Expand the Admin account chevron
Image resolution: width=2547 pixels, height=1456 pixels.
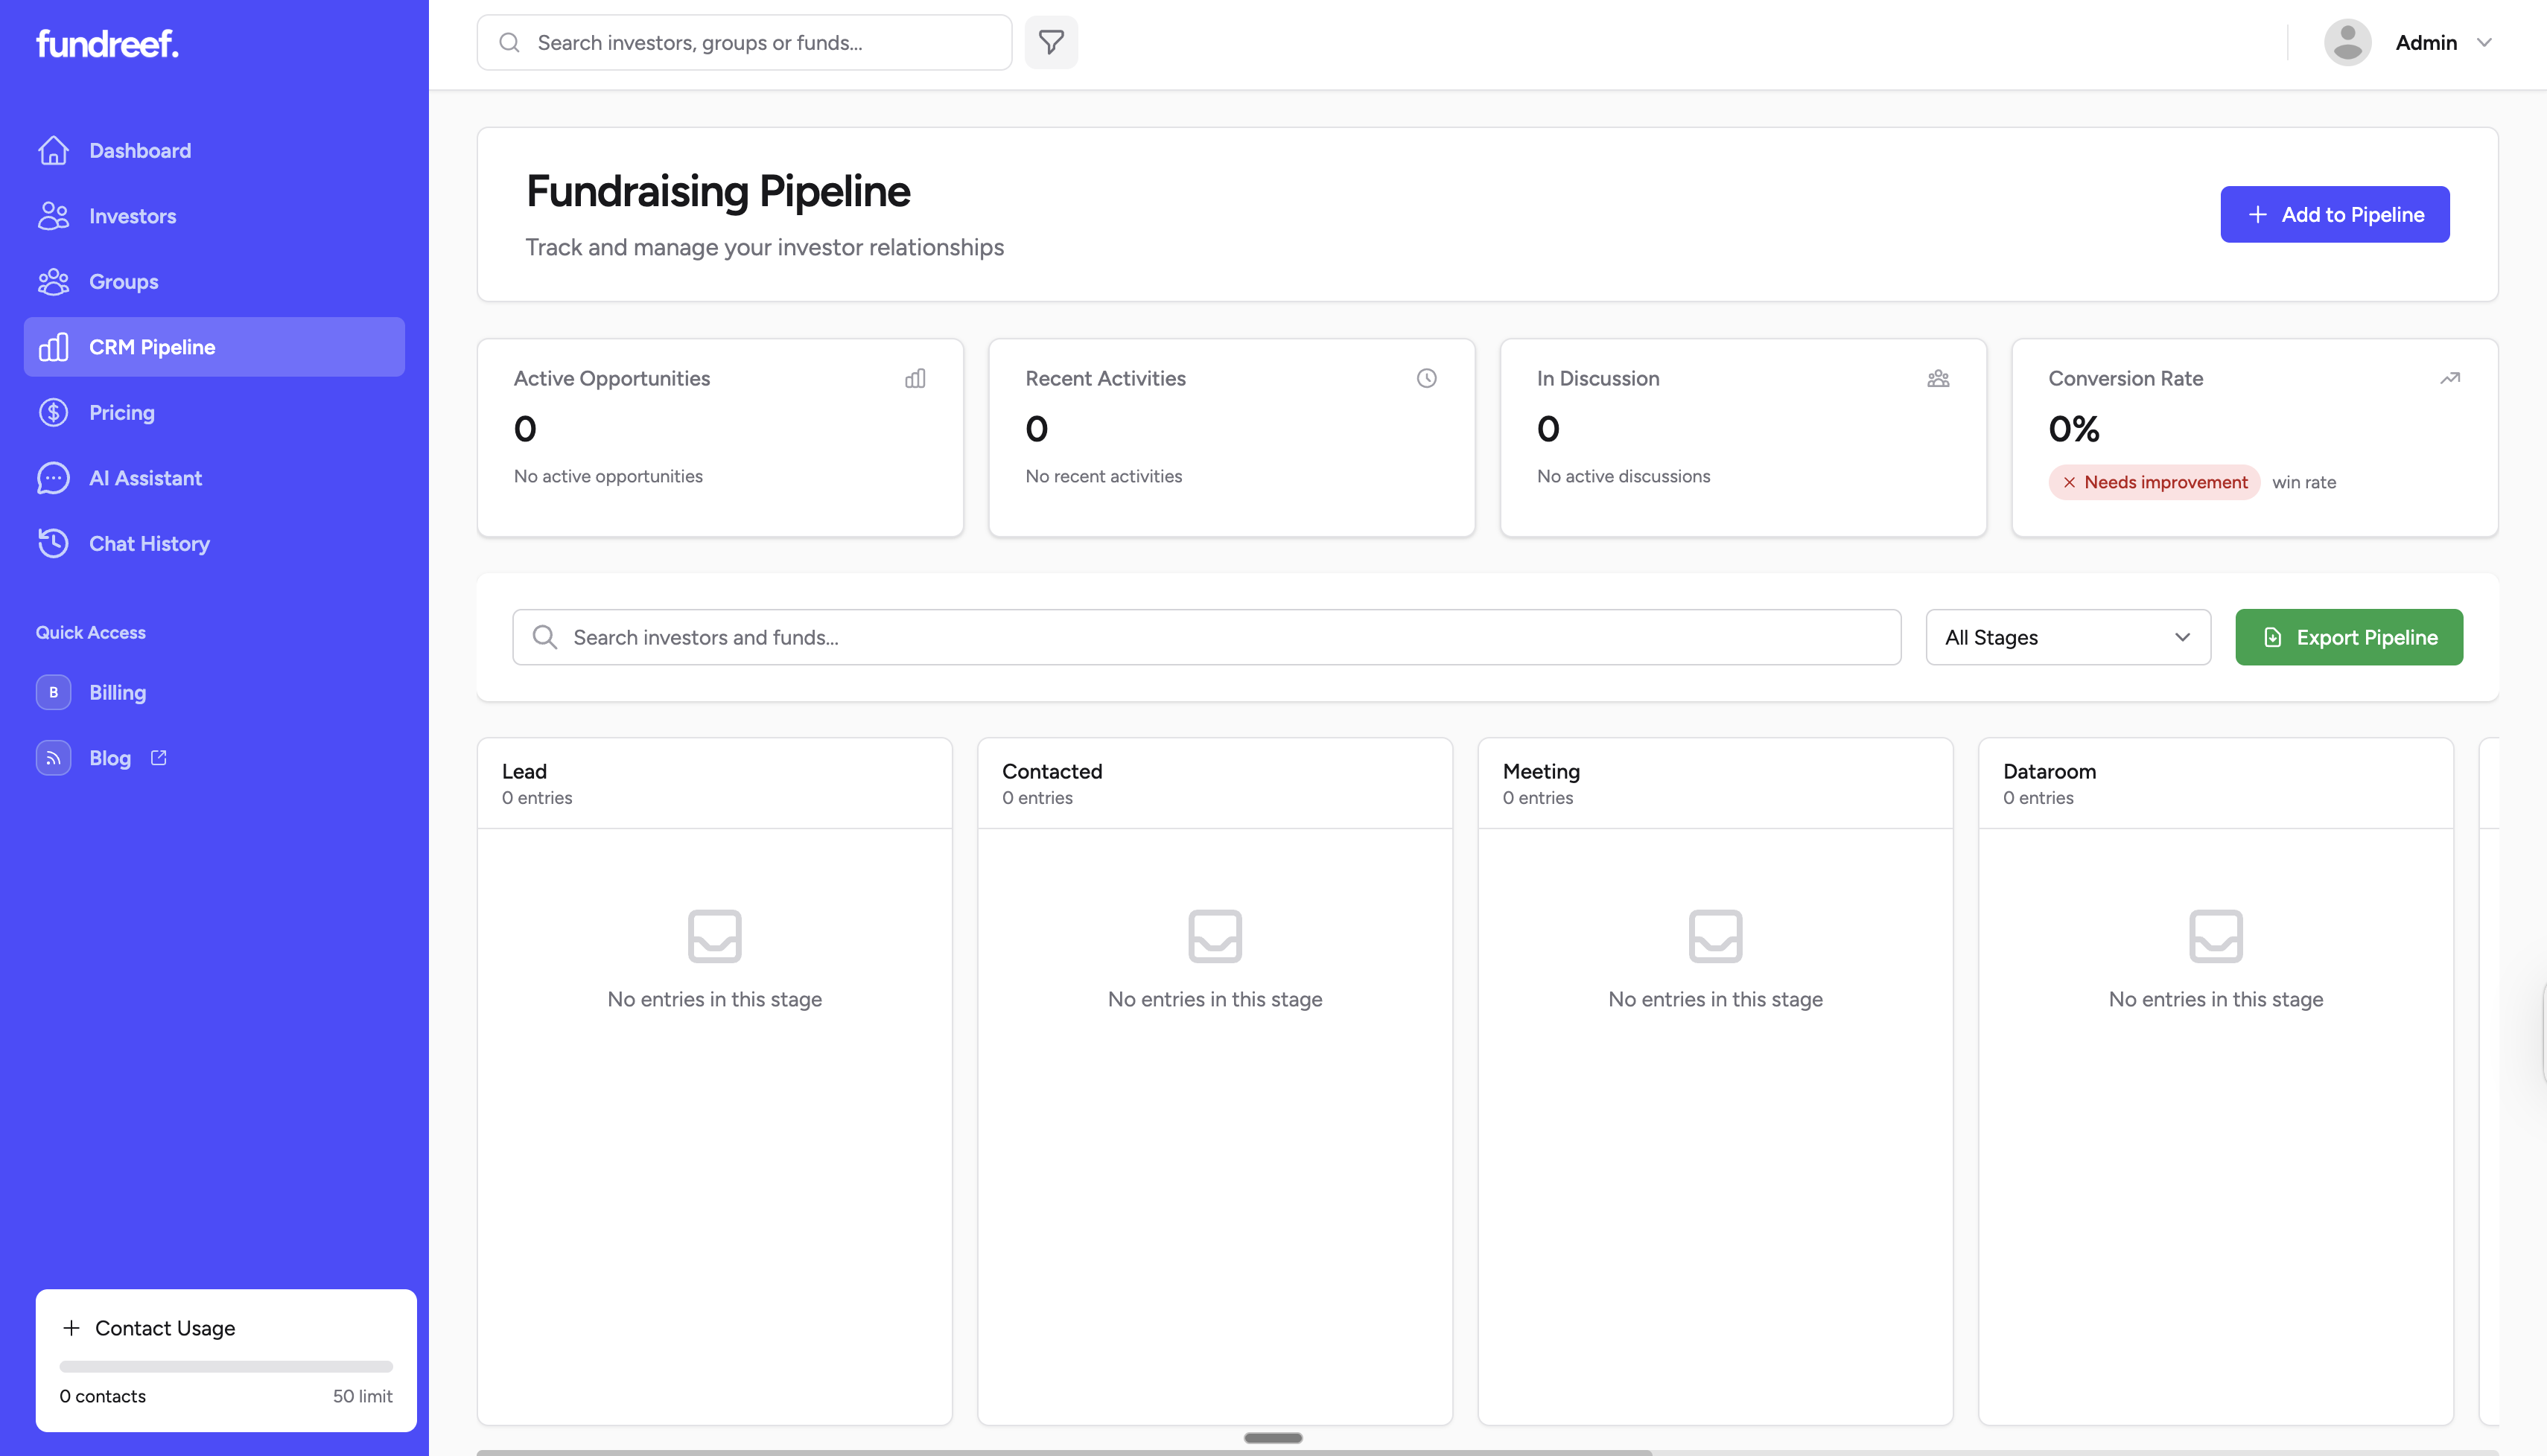pyautogui.click(x=2484, y=42)
